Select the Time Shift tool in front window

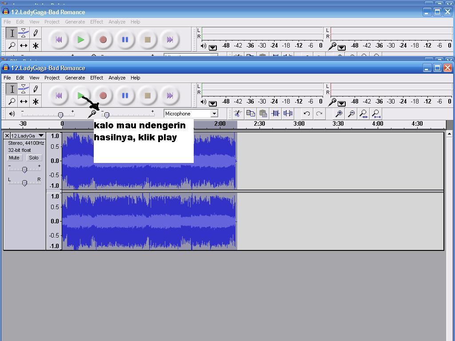coord(24,102)
